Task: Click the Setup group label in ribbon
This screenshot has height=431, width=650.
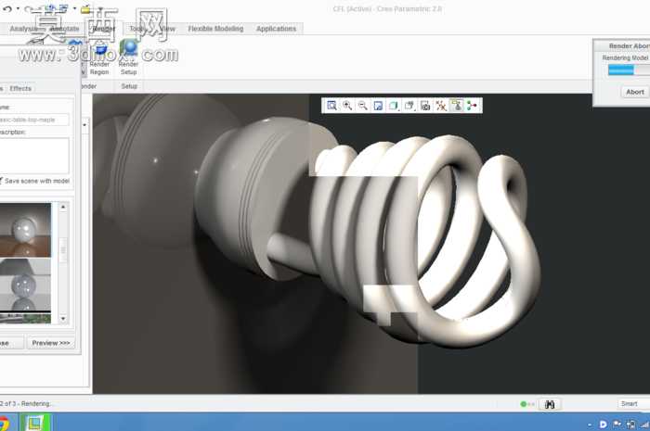Action: [x=129, y=86]
